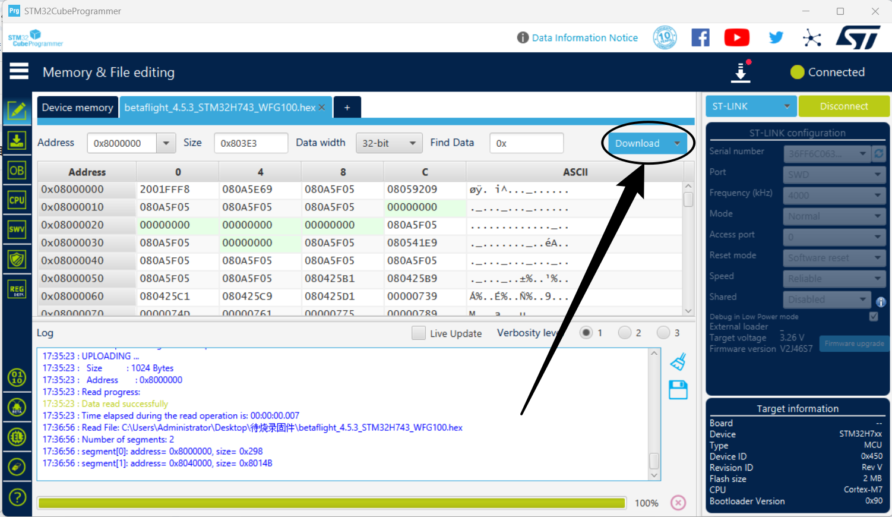Screen dimensions: 892x517
Task: Click the Disconnect button
Action: point(843,106)
